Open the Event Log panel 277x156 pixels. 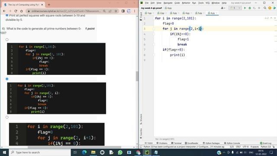click(x=265, y=143)
